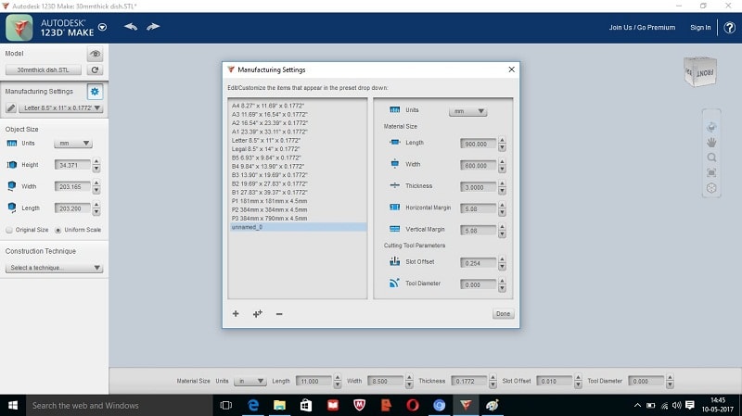
Task: Open Microsoft Edge from the taskbar
Action: (253, 405)
